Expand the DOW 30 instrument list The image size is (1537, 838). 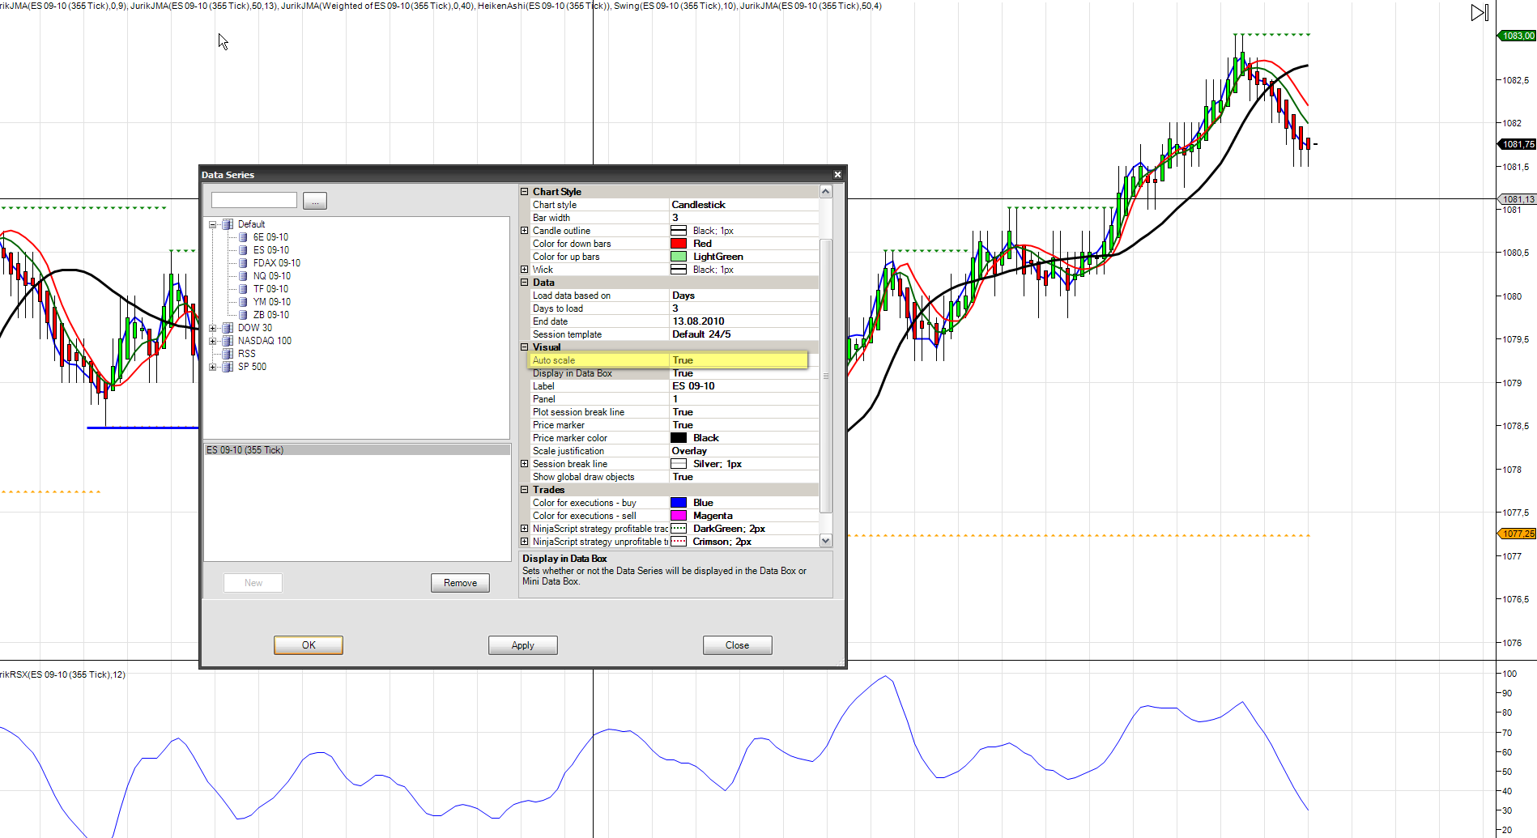point(213,328)
